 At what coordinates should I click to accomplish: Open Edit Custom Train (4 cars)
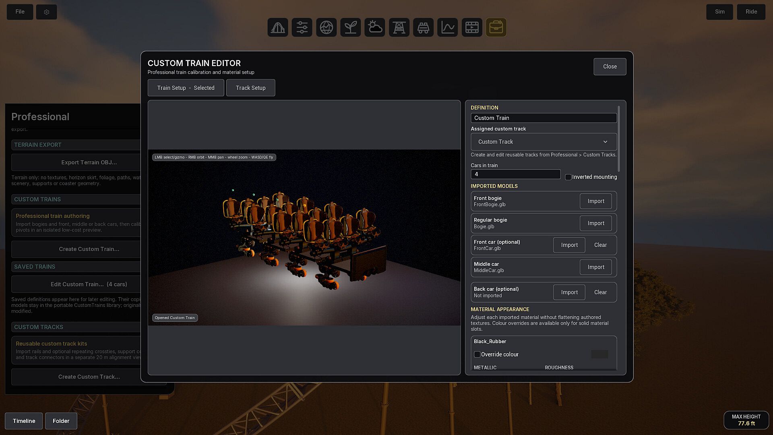(x=89, y=284)
